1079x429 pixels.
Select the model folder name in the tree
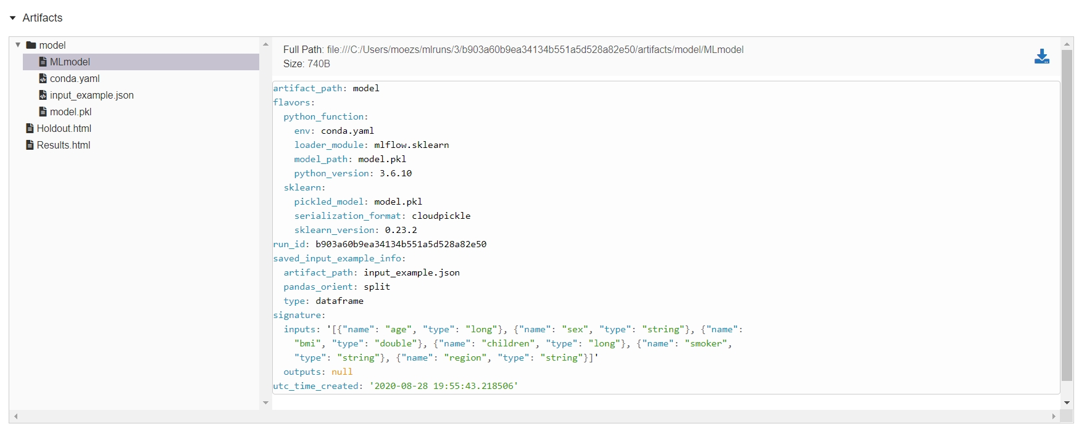[52, 45]
